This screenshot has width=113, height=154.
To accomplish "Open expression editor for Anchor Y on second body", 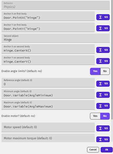I will tap(103, 61).
